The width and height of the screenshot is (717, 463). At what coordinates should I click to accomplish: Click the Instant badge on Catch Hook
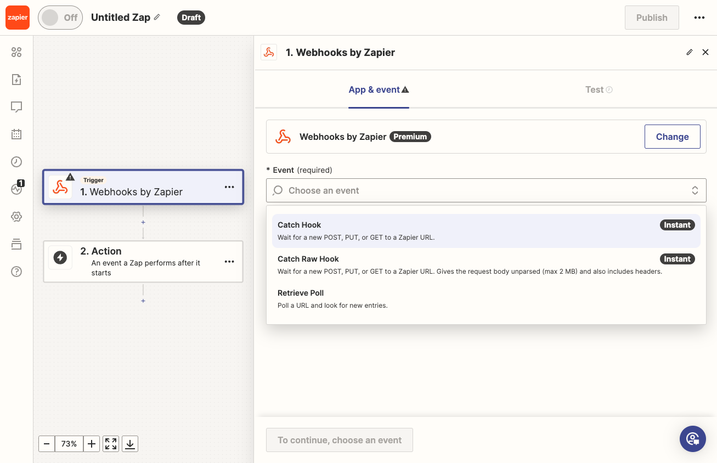pos(677,225)
